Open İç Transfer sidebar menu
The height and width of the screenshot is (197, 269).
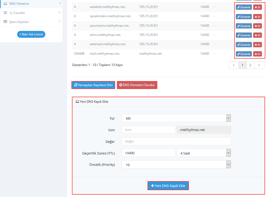pyautogui.click(x=31, y=13)
